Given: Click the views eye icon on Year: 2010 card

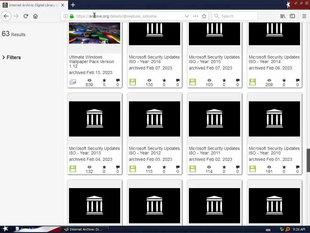Looking at the screenshot, I should click(x=269, y=167).
